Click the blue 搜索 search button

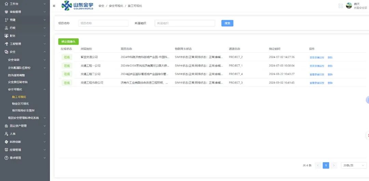[227, 23]
